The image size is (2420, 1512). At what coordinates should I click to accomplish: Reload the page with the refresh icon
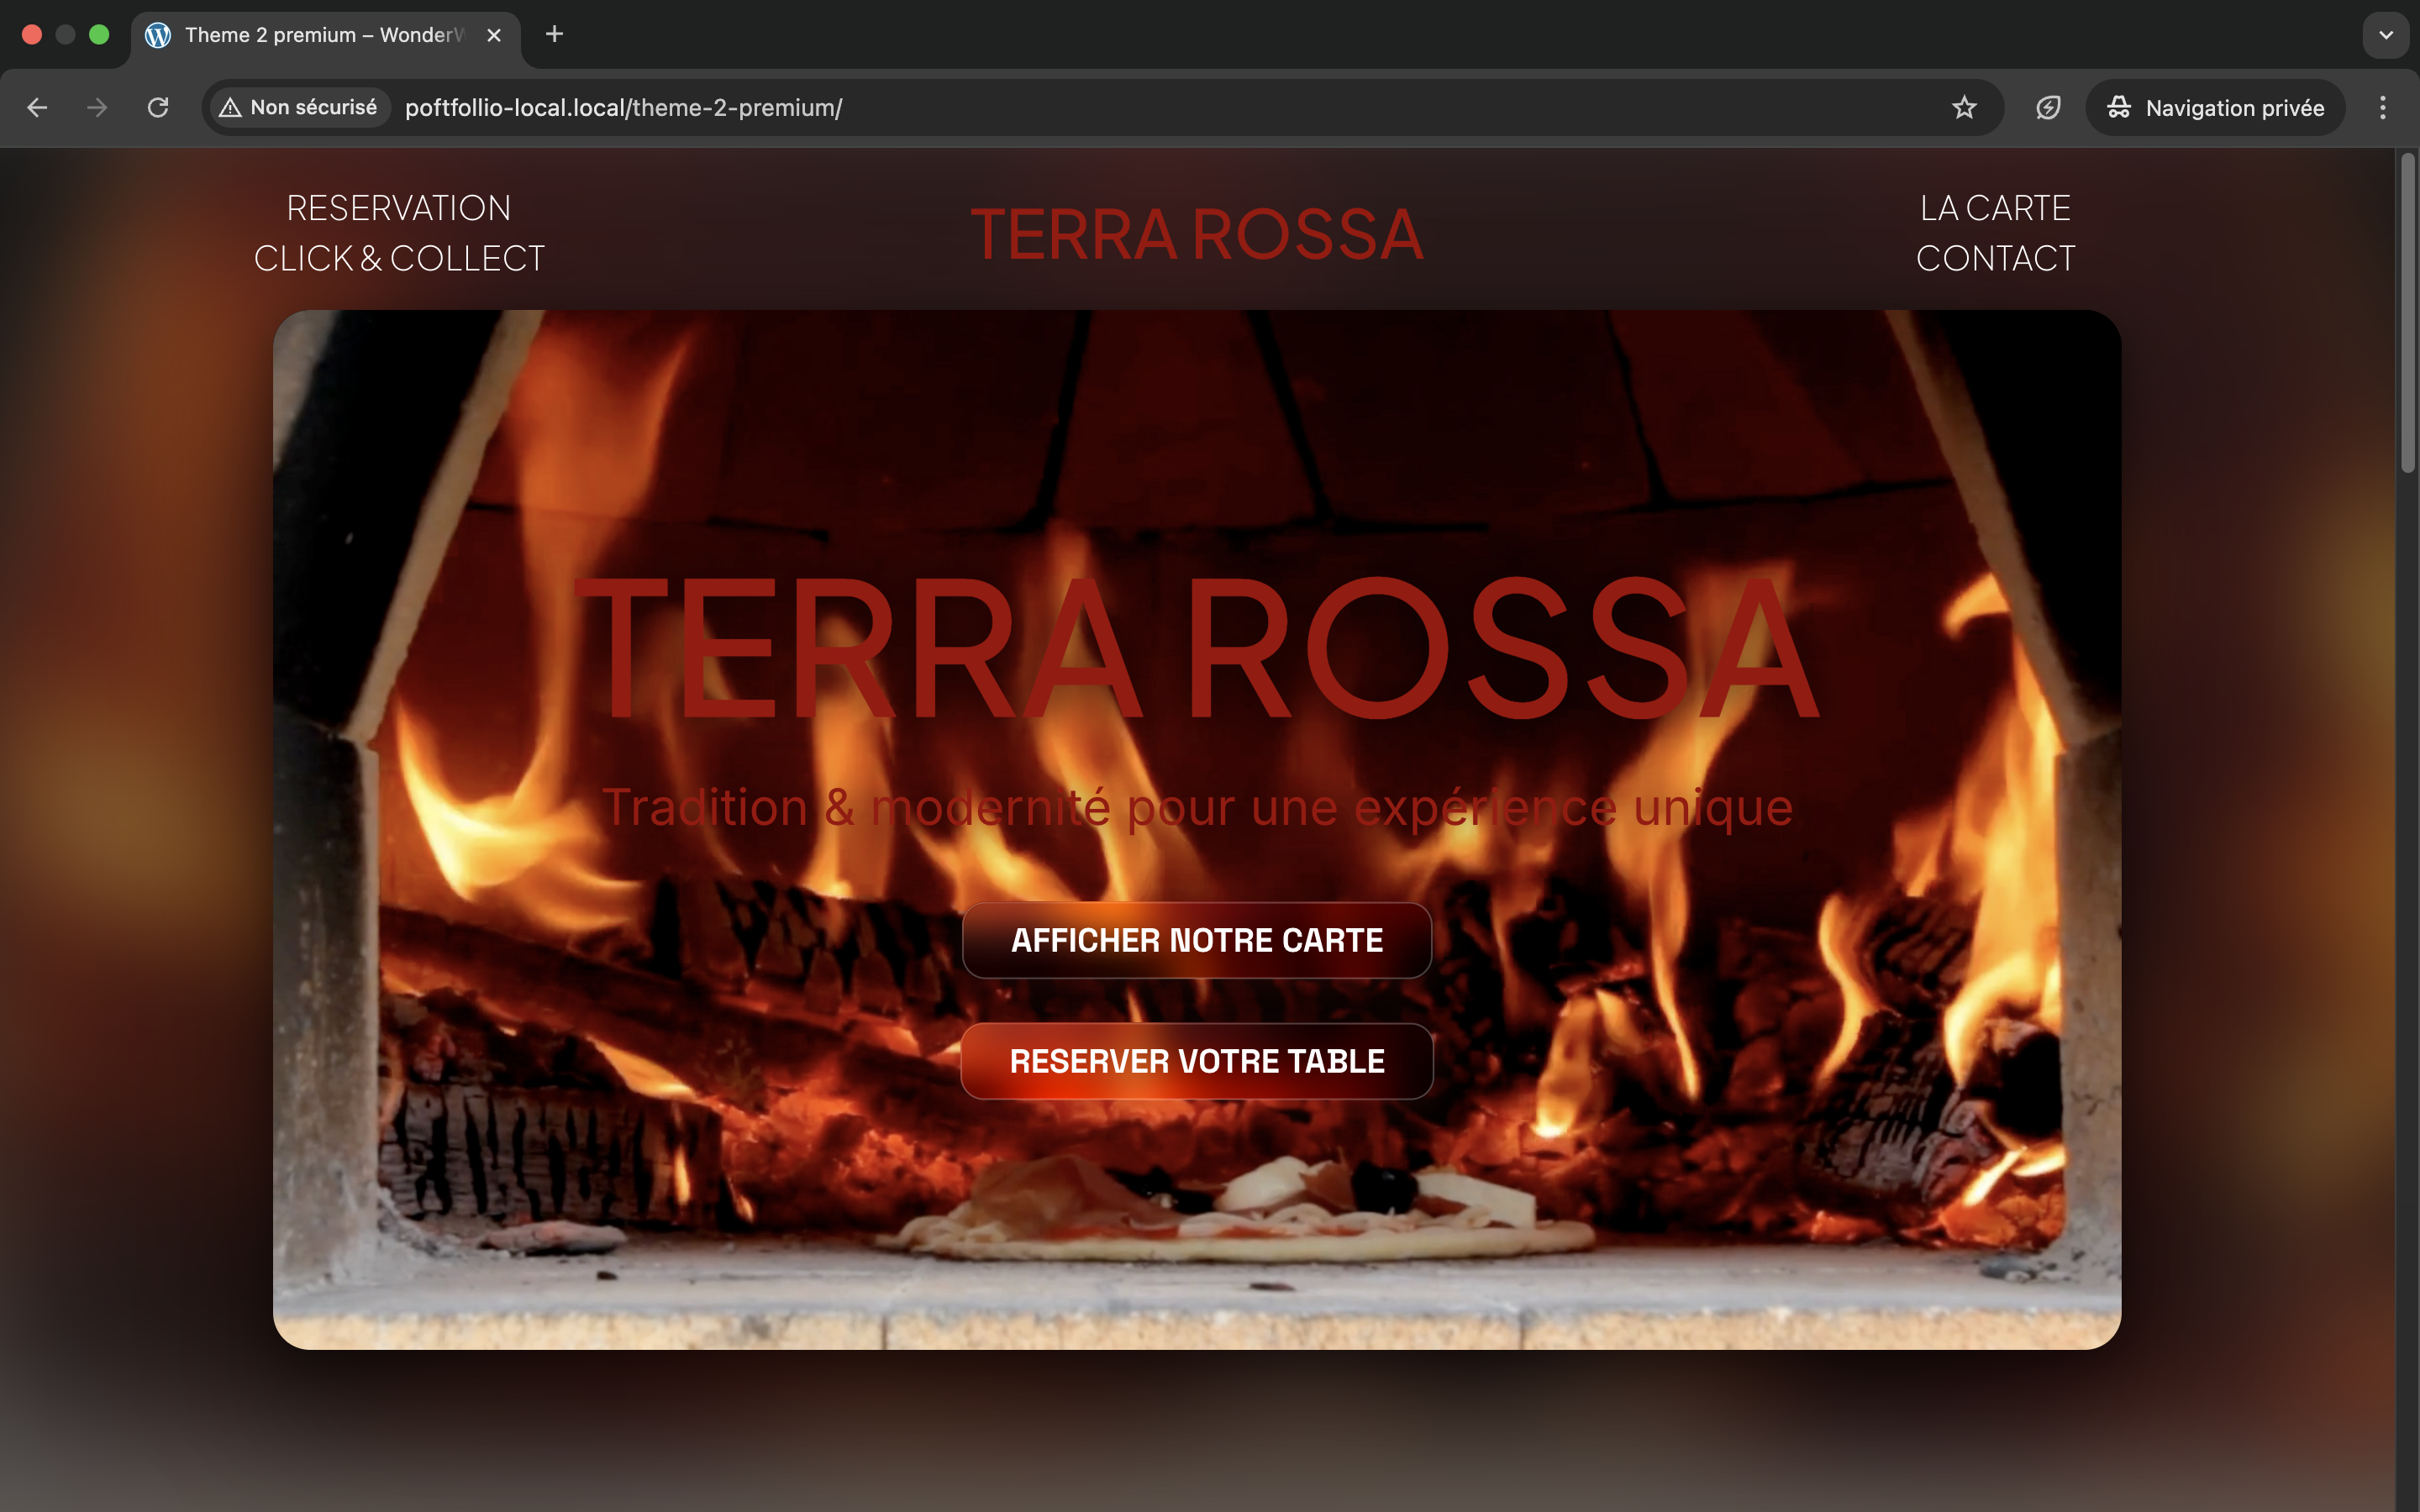pos(158,108)
